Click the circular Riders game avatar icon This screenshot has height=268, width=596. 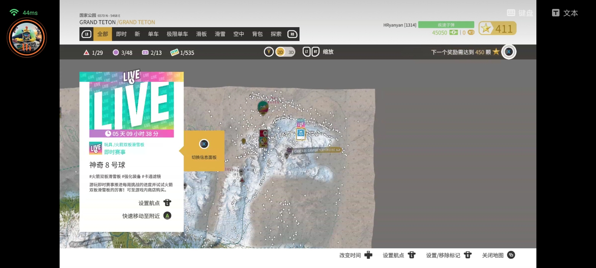(x=27, y=38)
